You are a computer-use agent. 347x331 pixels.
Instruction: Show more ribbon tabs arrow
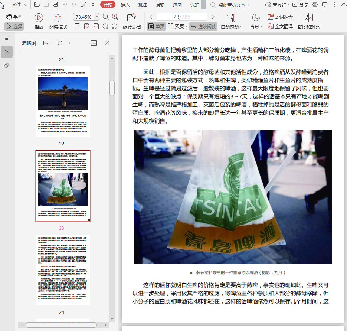[204, 5]
